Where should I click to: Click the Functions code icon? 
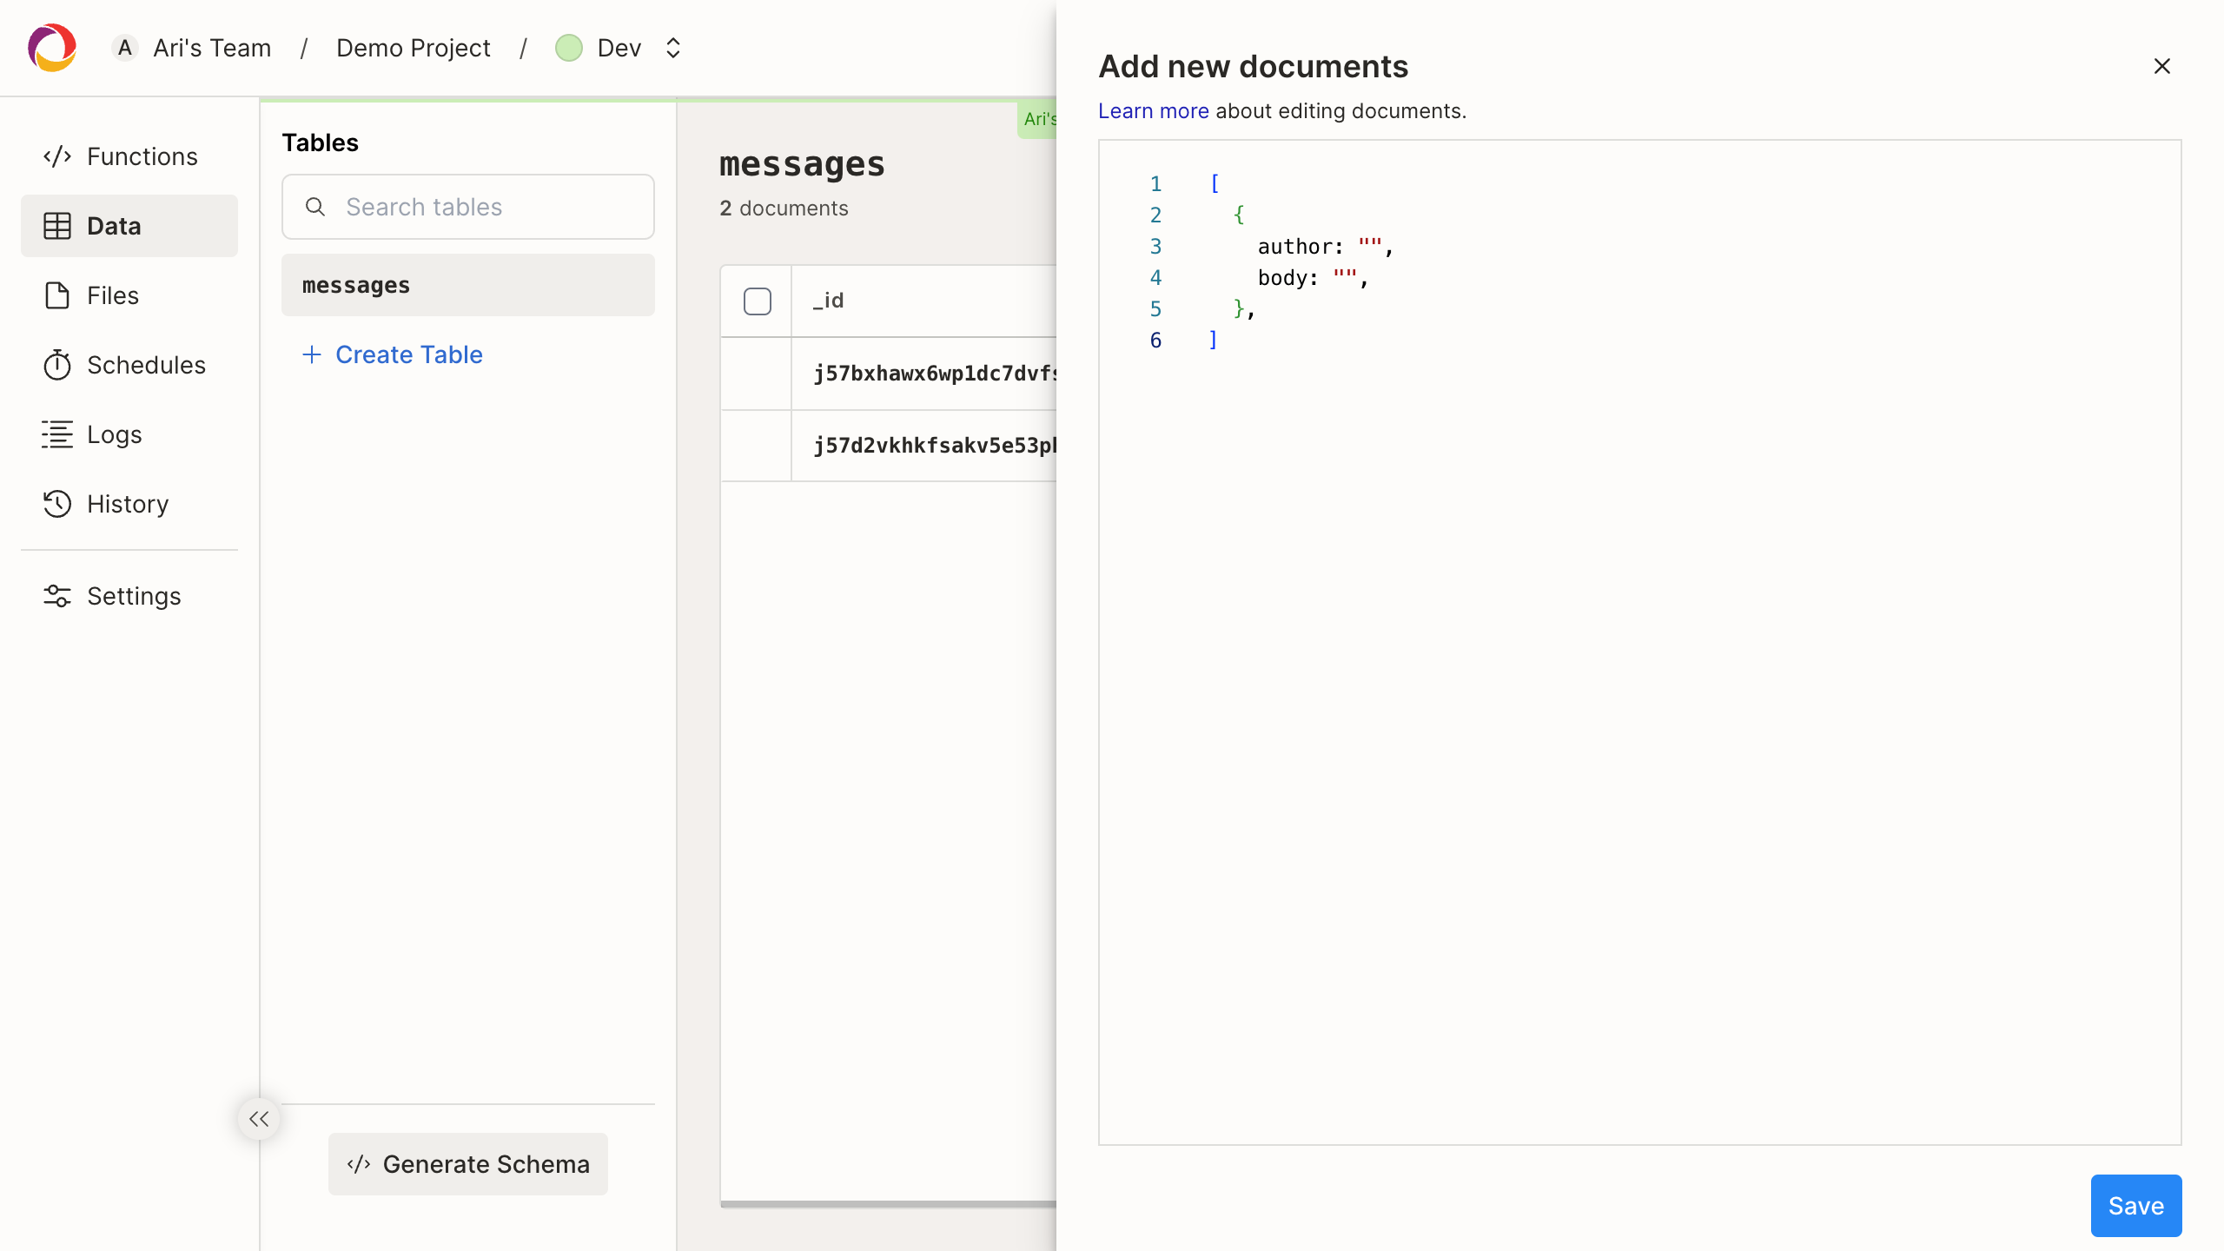click(x=57, y=156)
